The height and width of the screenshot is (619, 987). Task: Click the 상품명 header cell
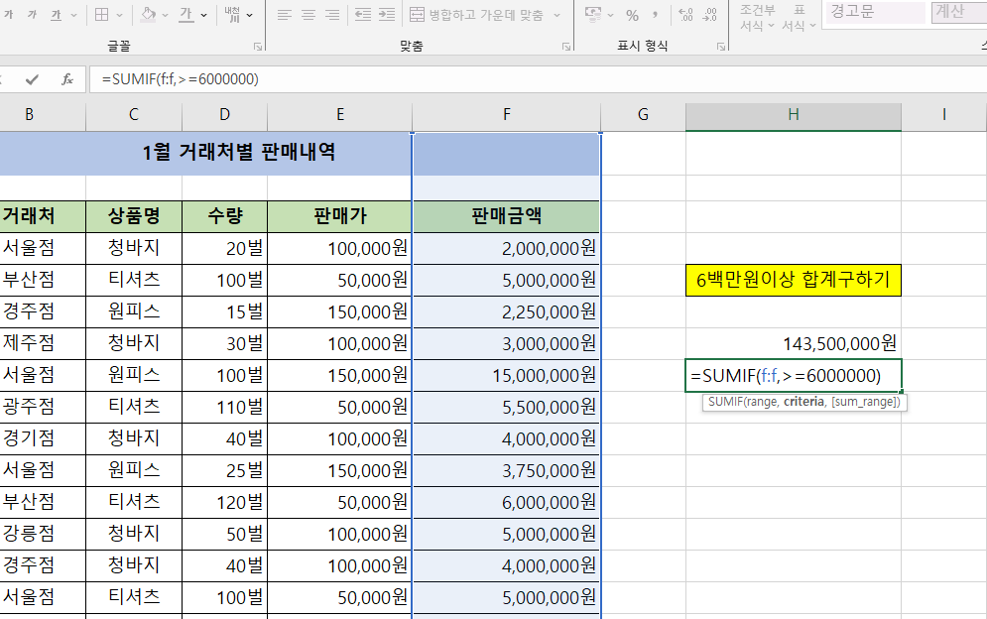134,216
